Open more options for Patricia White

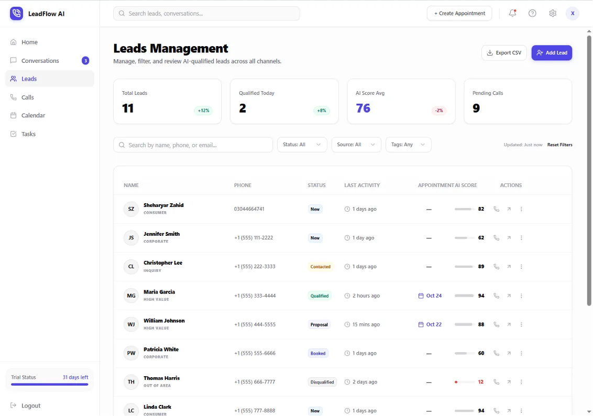point(522,353)
